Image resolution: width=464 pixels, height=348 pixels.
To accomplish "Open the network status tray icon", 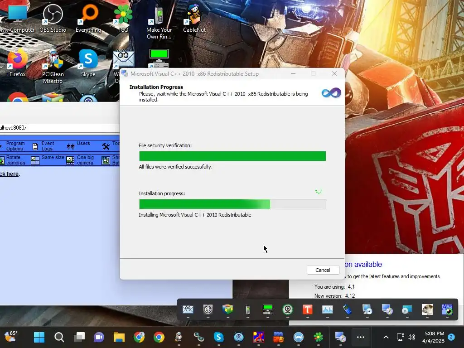I will click(x=401, y=337).
